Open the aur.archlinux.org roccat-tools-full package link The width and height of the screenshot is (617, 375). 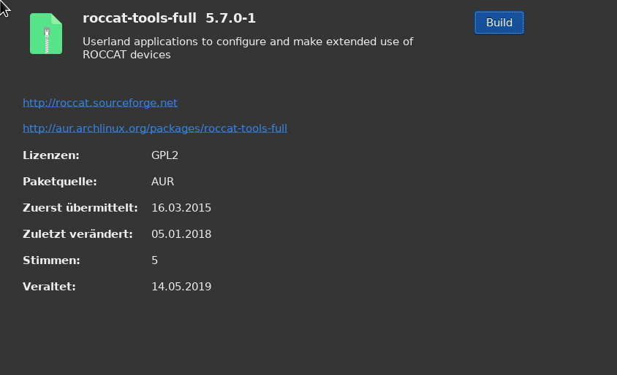point(155,128)
